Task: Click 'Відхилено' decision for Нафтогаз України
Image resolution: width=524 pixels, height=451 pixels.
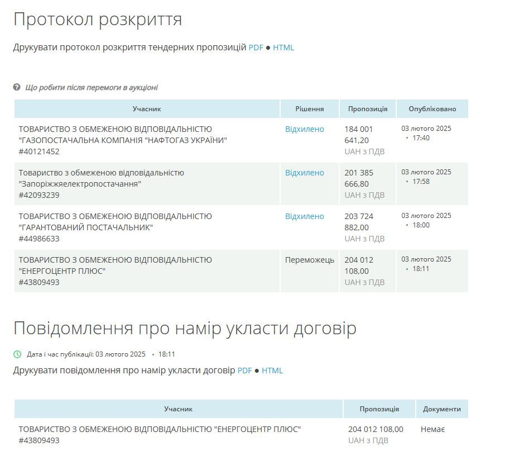Action: tap(305, 129)
